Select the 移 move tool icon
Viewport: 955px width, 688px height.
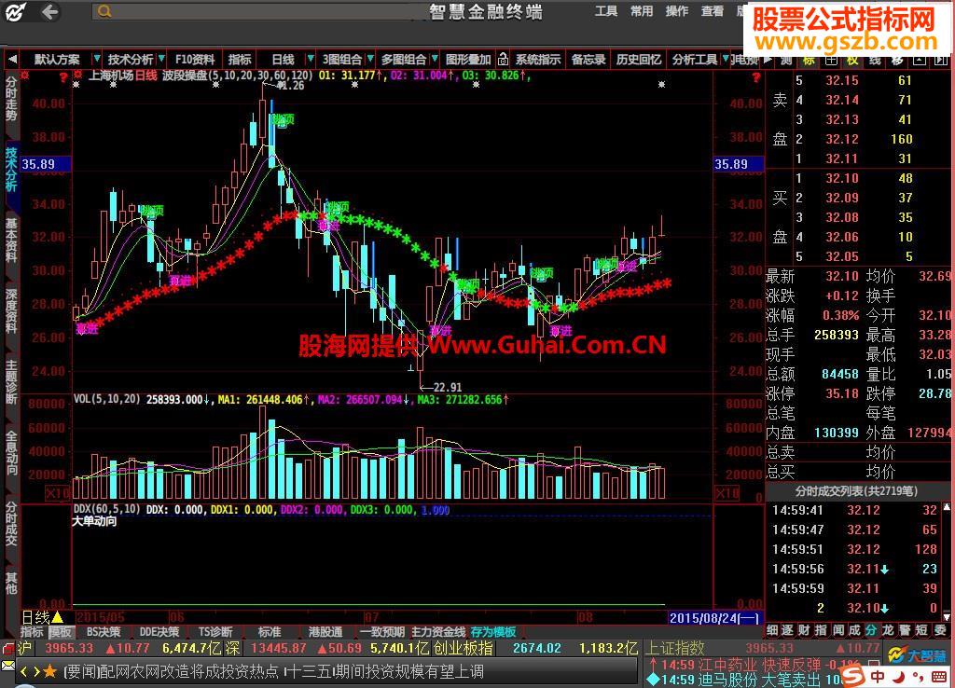pos(897,59)
